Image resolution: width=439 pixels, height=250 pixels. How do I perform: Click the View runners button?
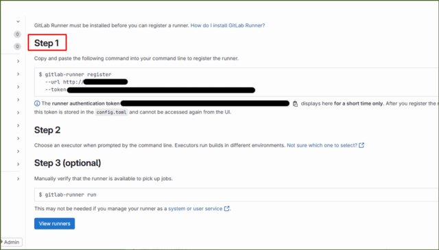(55, 223)
